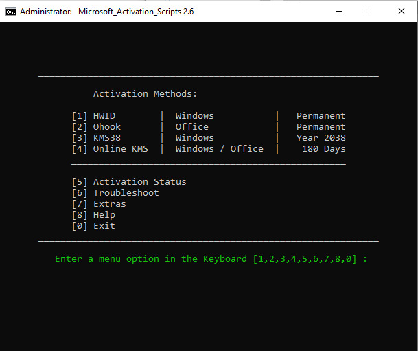
Task: Choose the [0] Exit entry
Action: (93, 226)
